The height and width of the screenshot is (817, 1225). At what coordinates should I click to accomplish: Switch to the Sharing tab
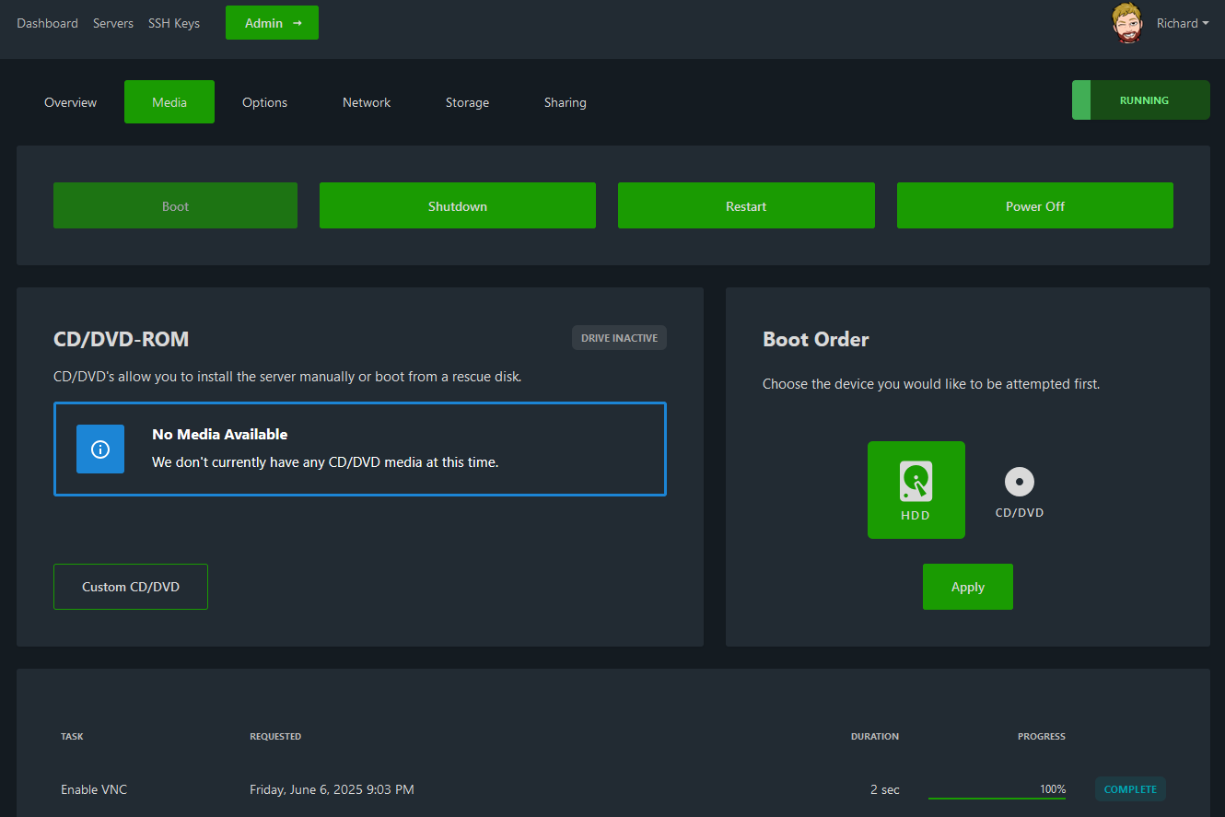tap(565, 102)
